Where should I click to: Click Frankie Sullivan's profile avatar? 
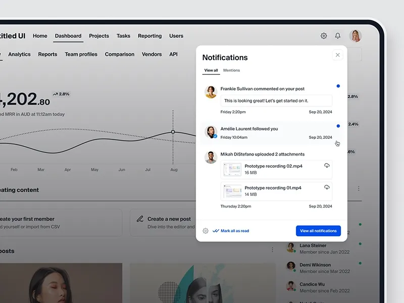point(211,92)
